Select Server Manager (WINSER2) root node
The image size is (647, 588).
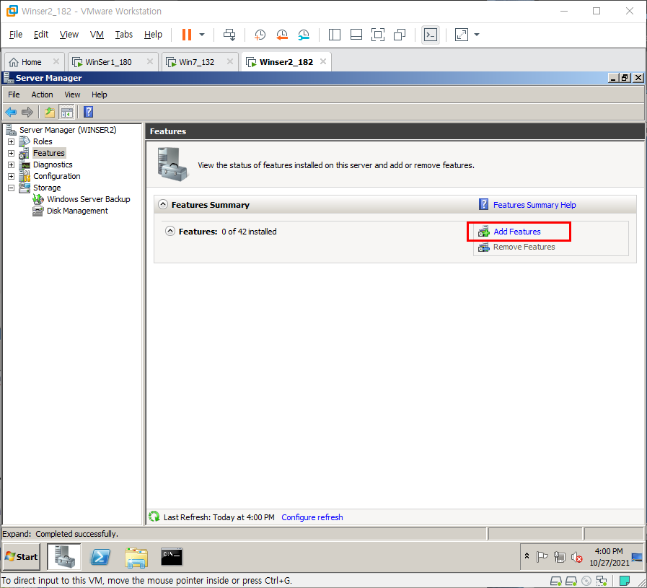click(68, 130)
